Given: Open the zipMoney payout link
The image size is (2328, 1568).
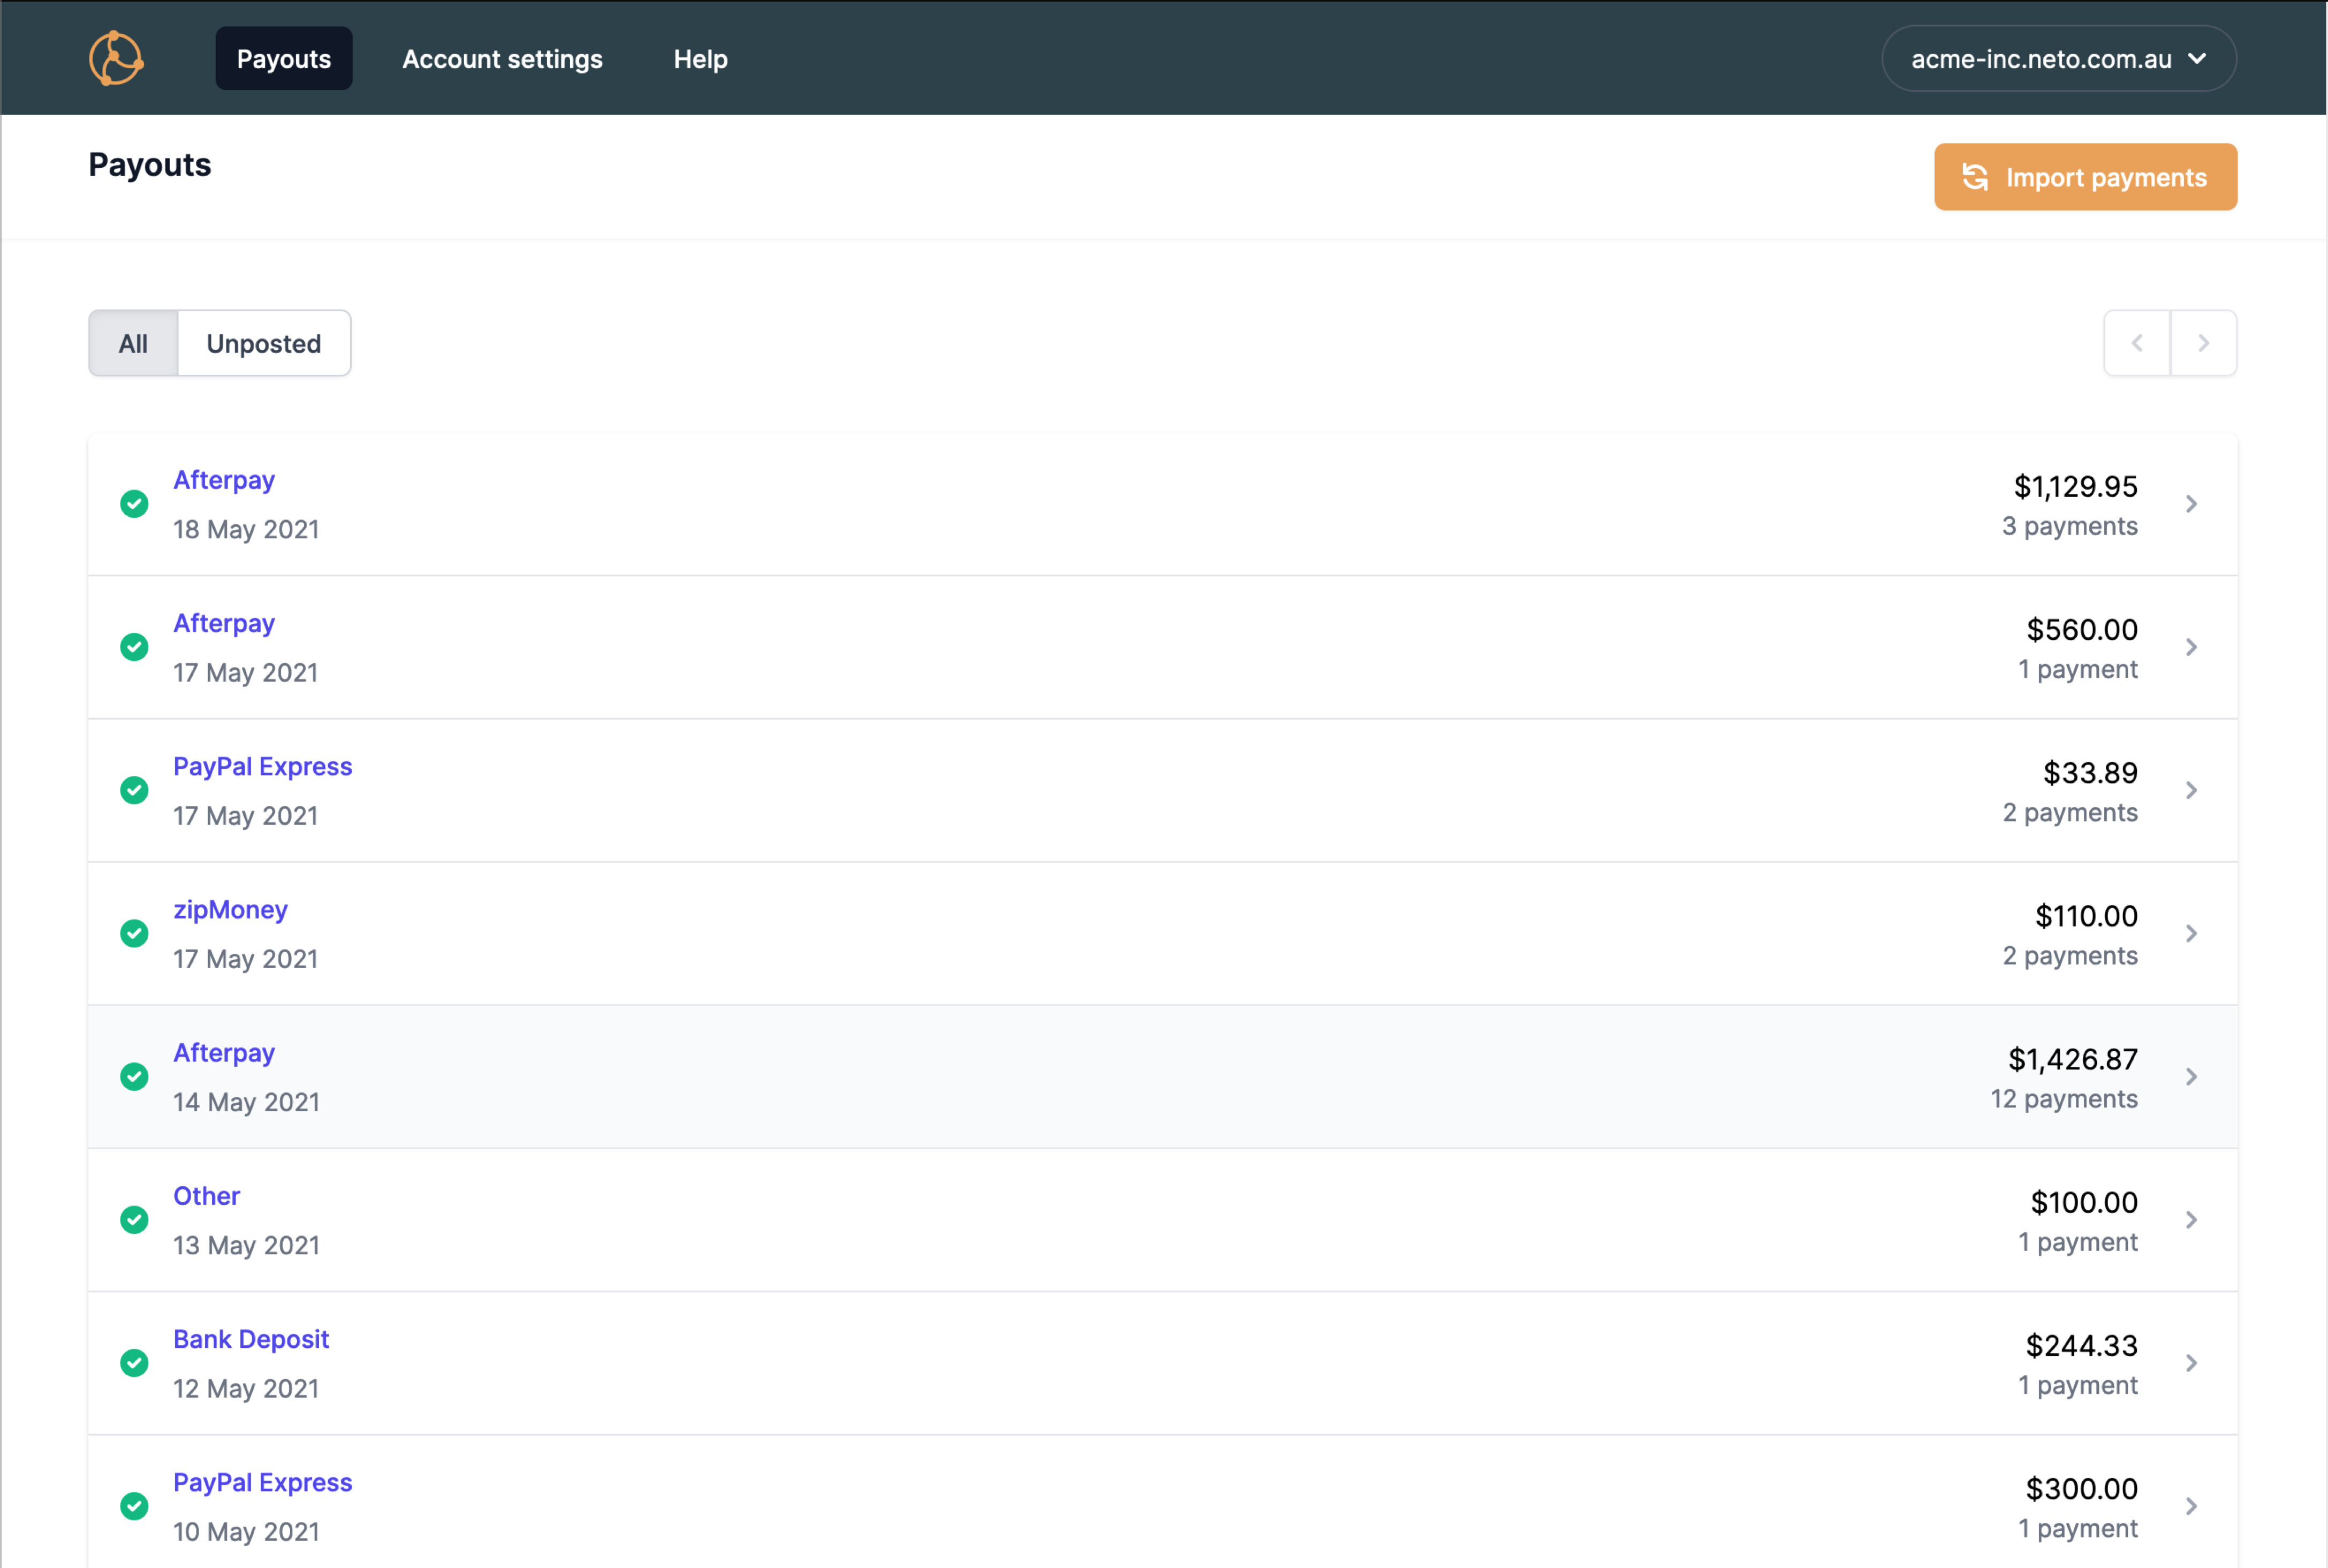Looking at the screenshot, I should (x=230, y=910).
